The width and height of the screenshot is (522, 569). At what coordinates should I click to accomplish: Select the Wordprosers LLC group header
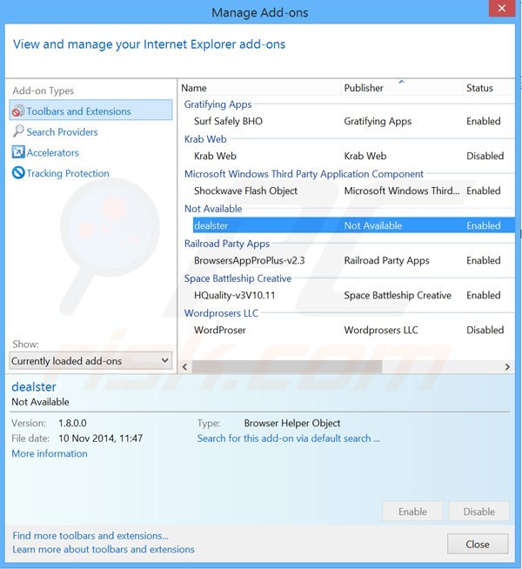pos(221,313)
